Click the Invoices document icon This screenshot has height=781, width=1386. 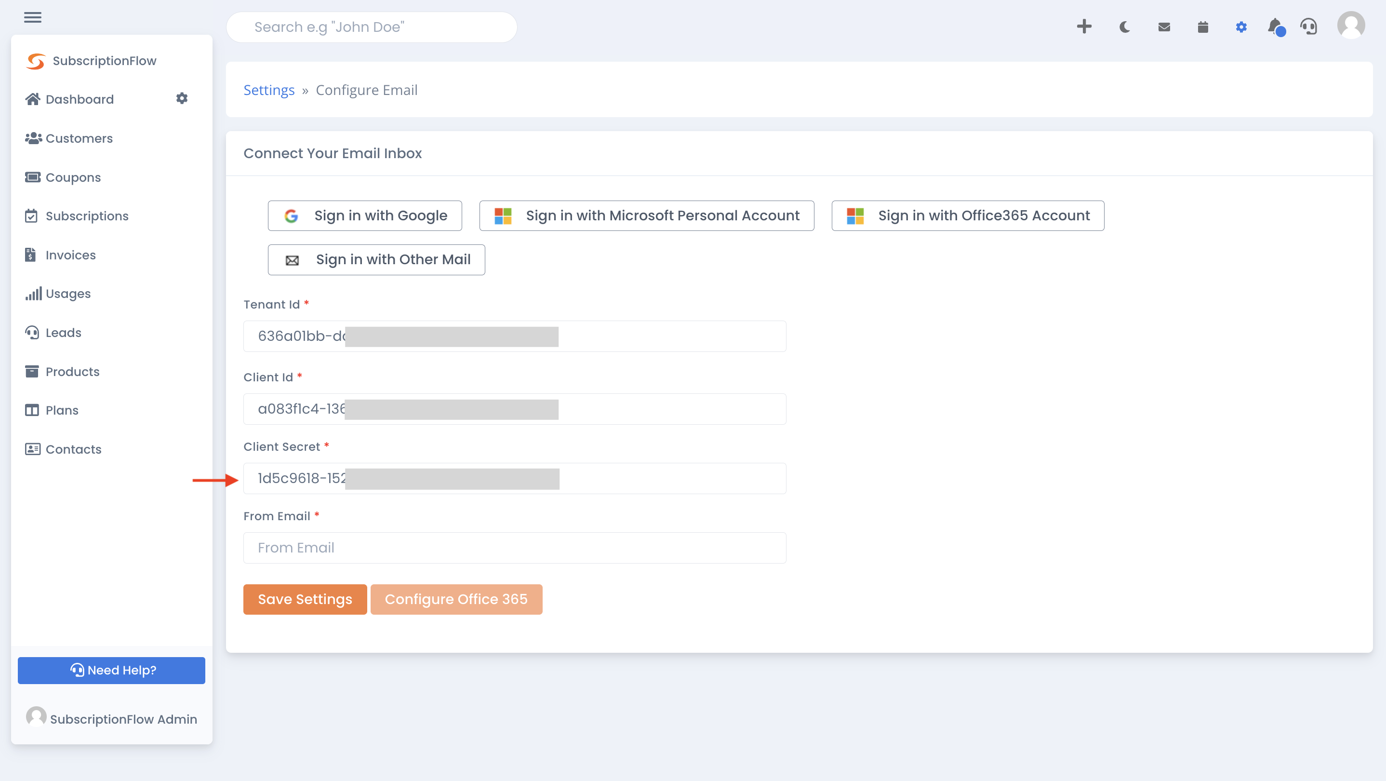(x=30, y=255)
